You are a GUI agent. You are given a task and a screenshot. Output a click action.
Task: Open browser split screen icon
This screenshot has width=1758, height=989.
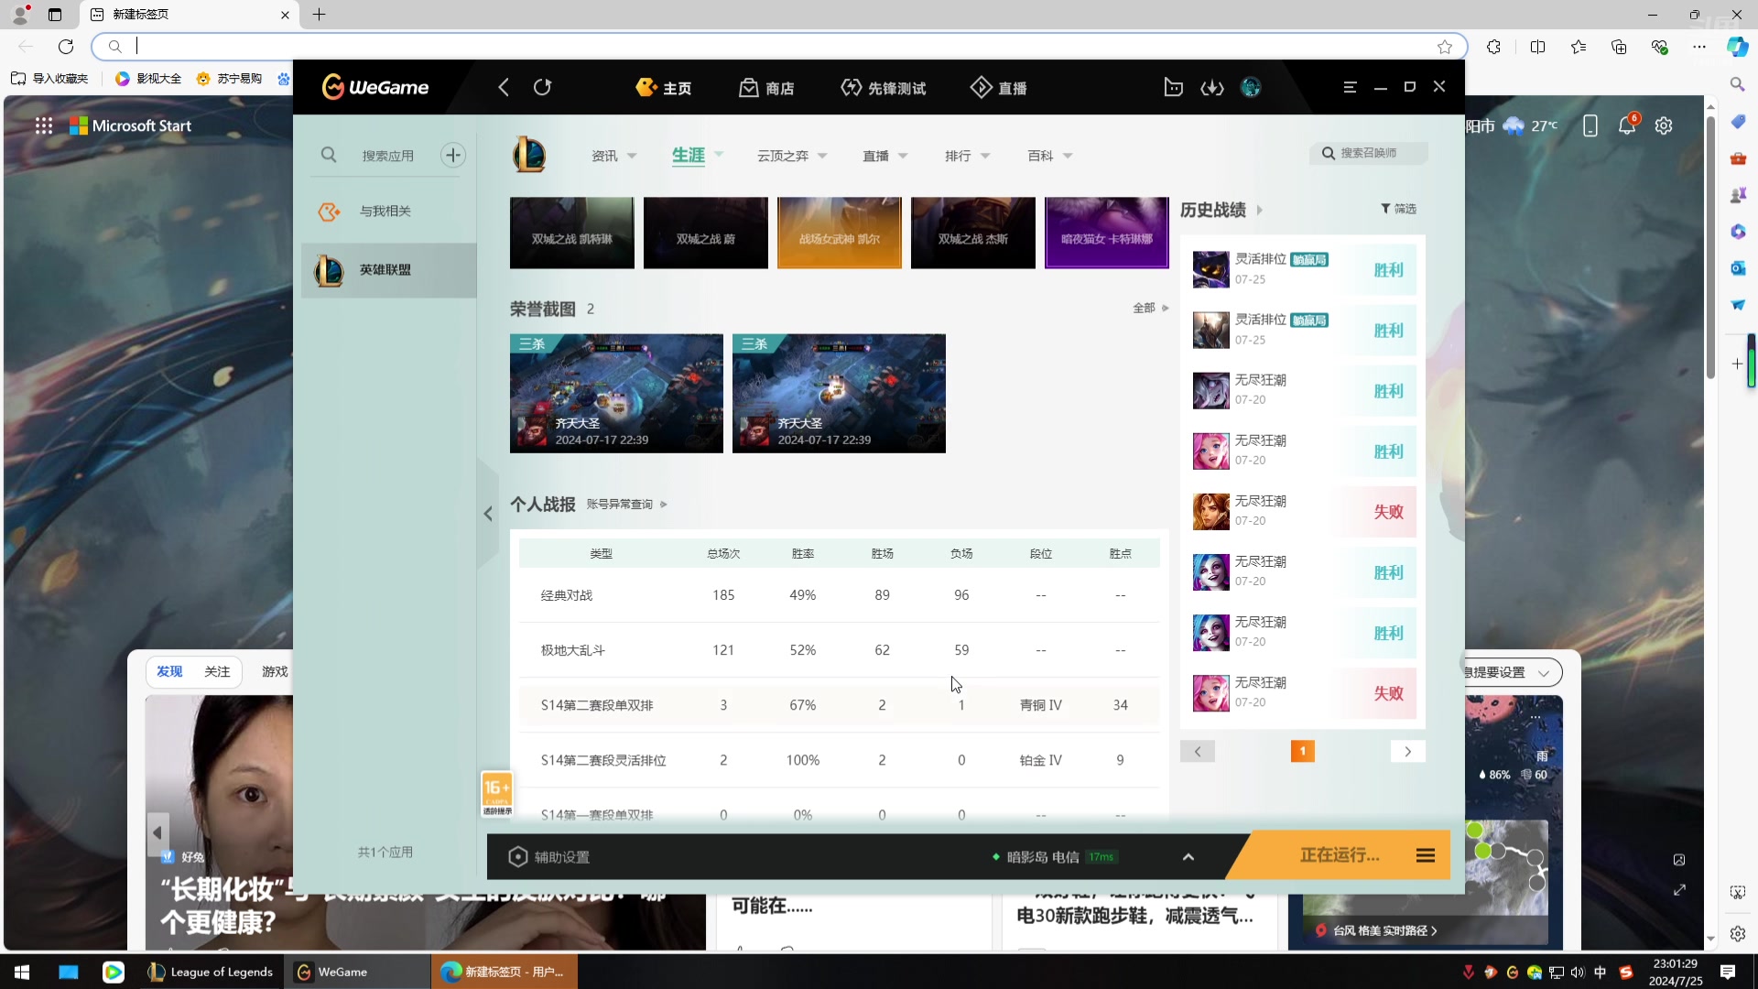(1537, 47)
